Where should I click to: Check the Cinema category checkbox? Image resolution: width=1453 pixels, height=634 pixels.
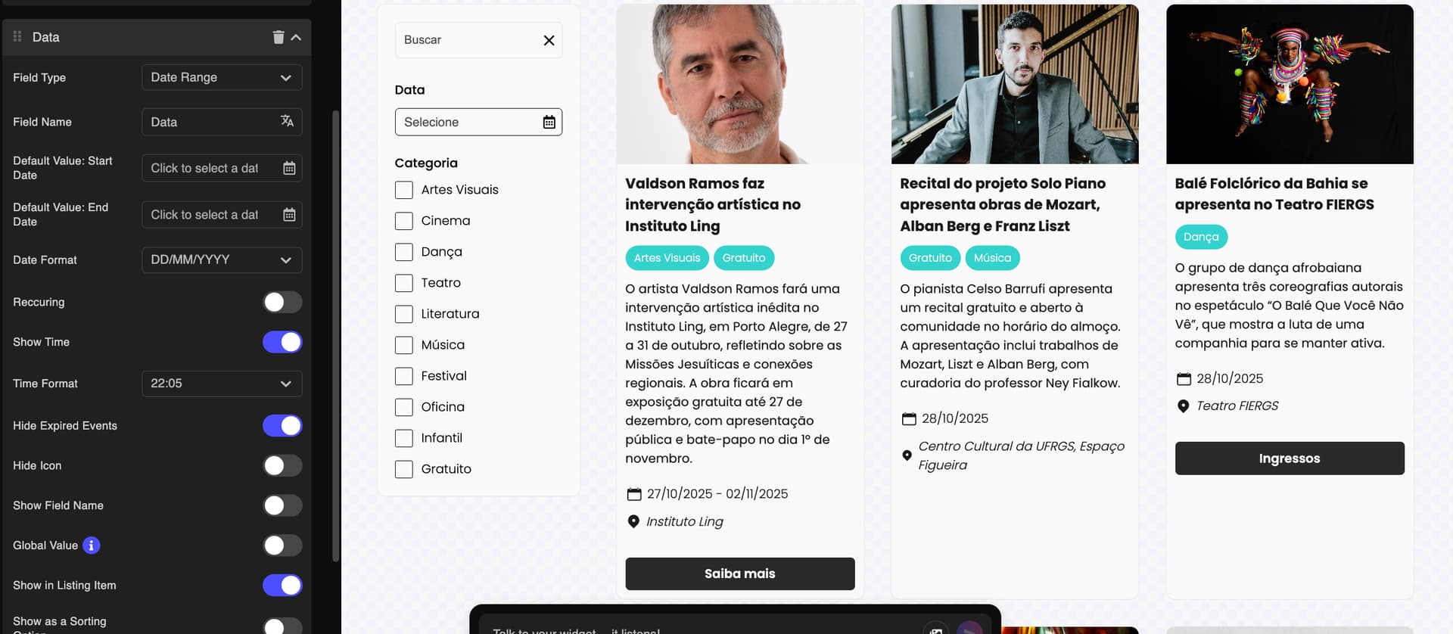pyautogui.click(x=404, y=221)
